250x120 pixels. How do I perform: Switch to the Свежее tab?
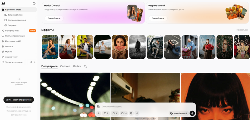click(x=65, y=66)
